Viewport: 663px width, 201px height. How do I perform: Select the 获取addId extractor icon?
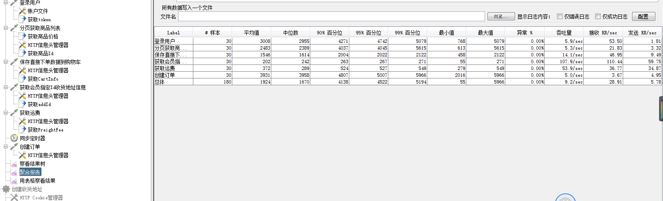22,104
